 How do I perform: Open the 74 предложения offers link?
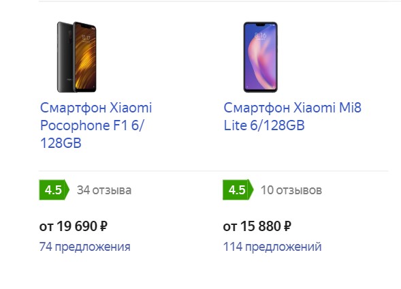point(85,247)
